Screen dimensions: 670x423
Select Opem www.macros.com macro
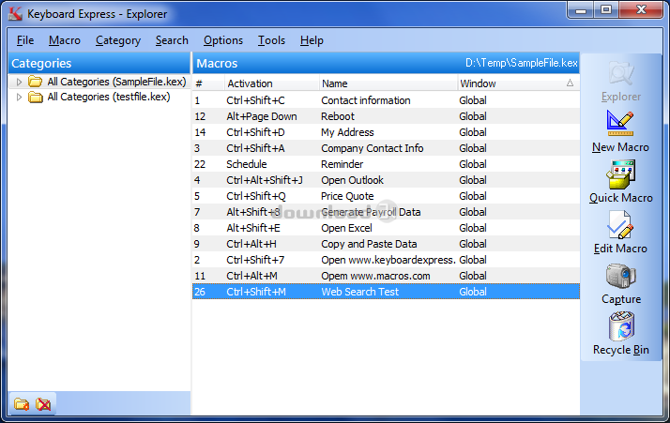(x=386, y=276)
